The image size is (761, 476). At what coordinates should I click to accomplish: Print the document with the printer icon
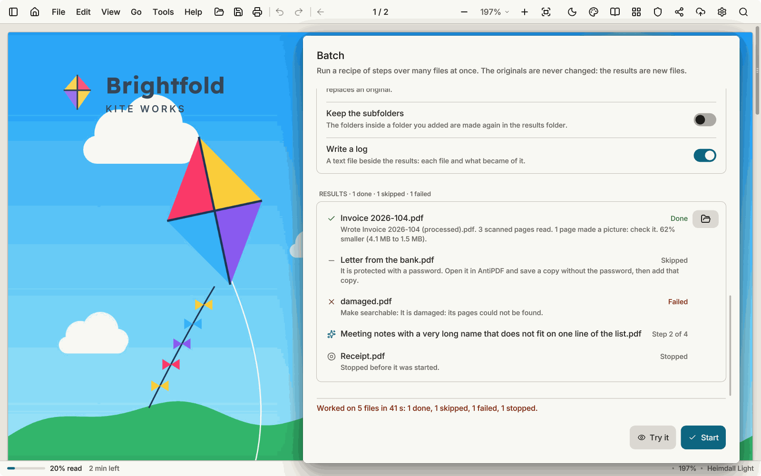tap(257, 12)
